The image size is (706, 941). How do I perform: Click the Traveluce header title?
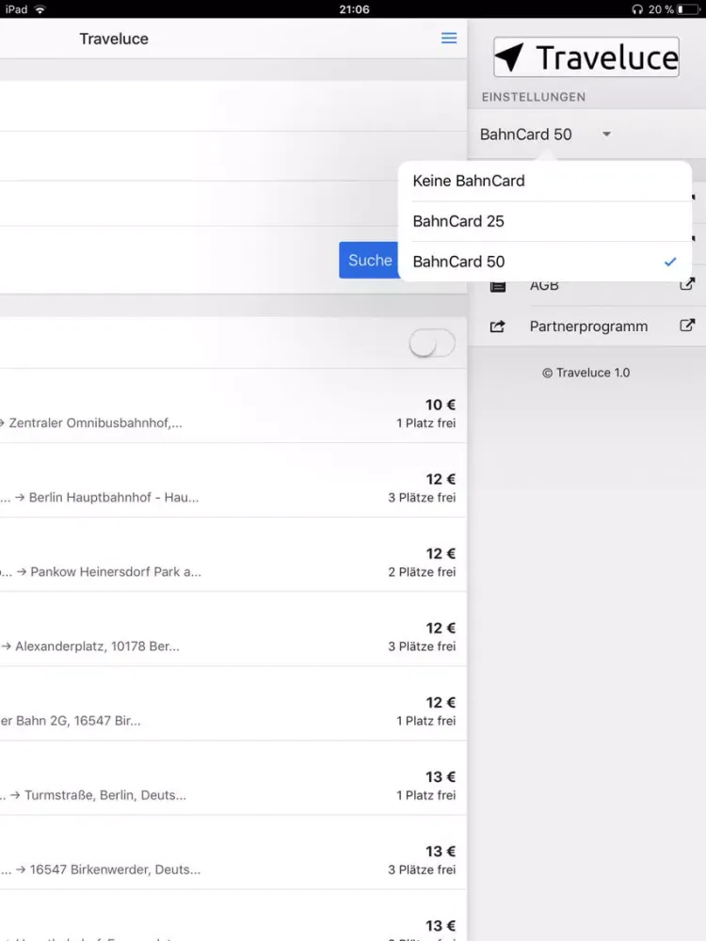point(114,39)
